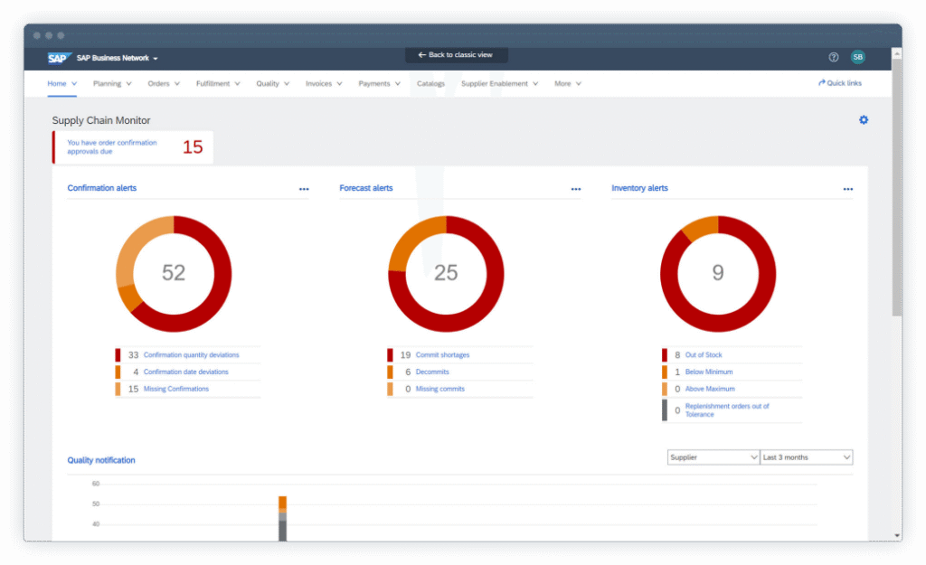The height and width of the screenshot is (565, 926).
Task: Click the SAP logo icon
Action: point(59,58)
